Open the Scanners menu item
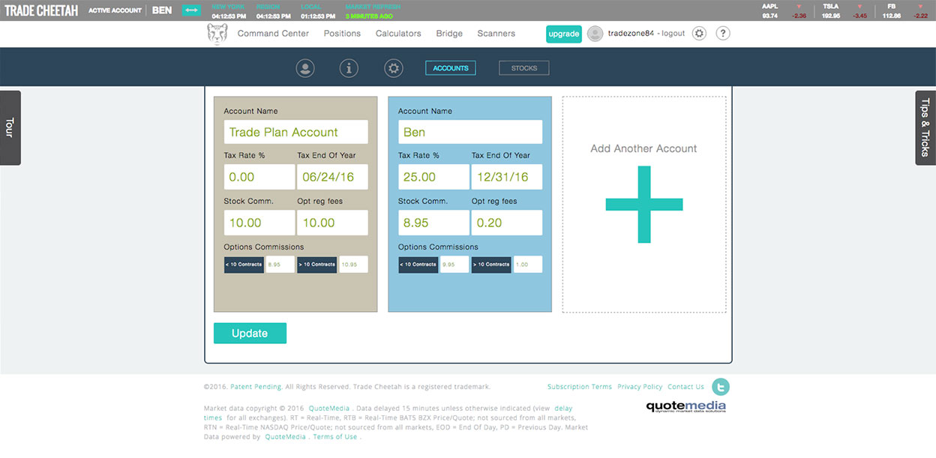This screenshot has height=458, width=936. coord(496,34)
